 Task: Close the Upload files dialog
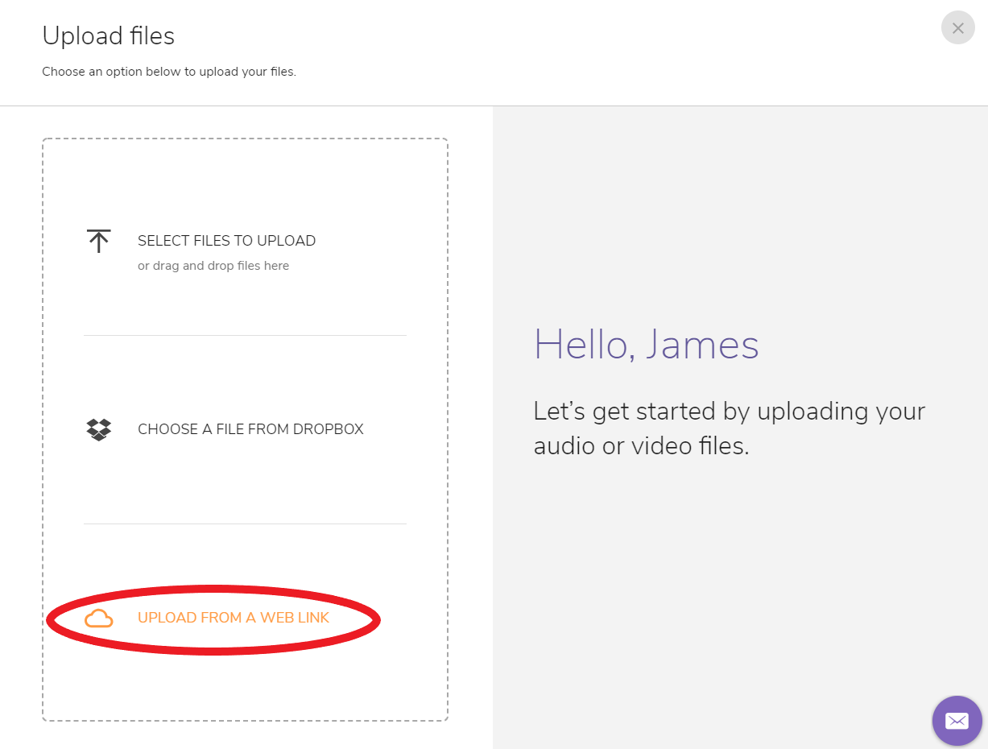[958, 28]
